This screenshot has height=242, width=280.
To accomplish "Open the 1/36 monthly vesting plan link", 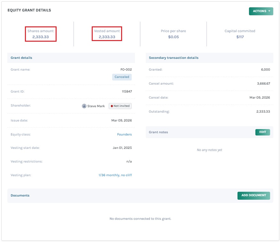I will [115, 175].
